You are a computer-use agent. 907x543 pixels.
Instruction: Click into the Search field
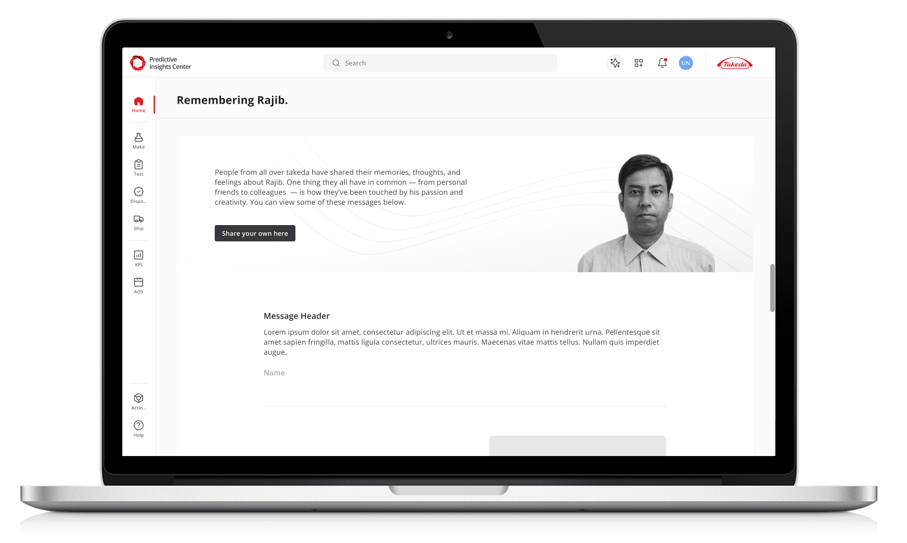click(440, 63)
